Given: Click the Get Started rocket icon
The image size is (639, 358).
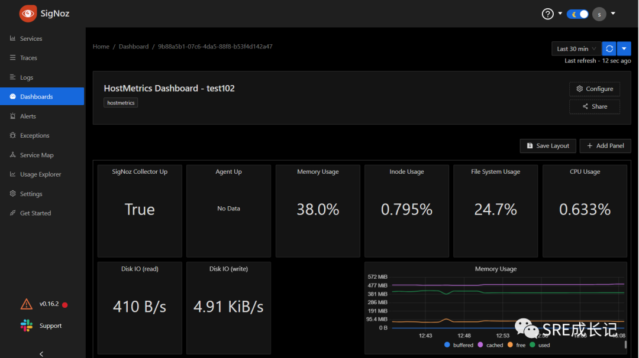Looking at the screenshot, I should tap(12, 213).
